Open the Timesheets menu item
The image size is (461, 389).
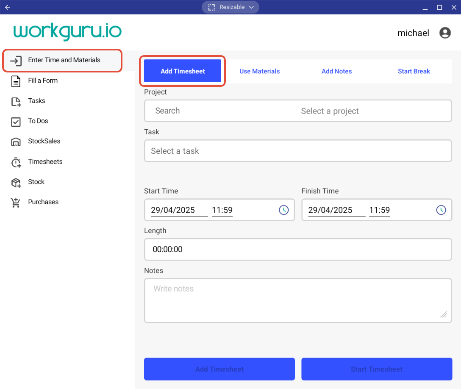68,161
